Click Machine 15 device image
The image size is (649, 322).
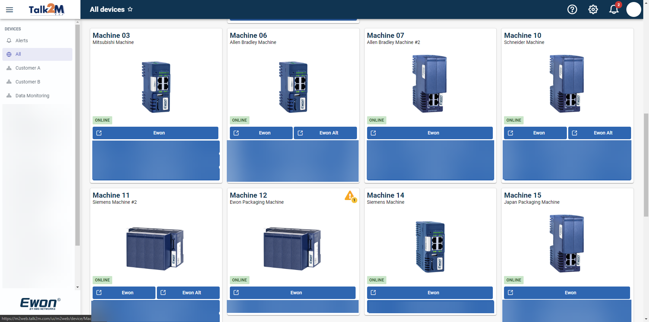(567, 243)
